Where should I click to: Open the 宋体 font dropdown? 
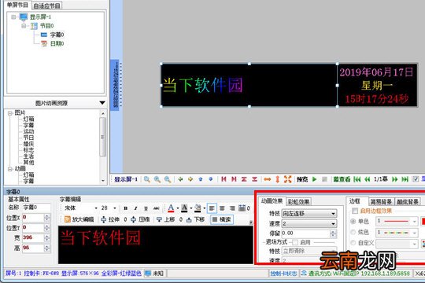[96, 208]
